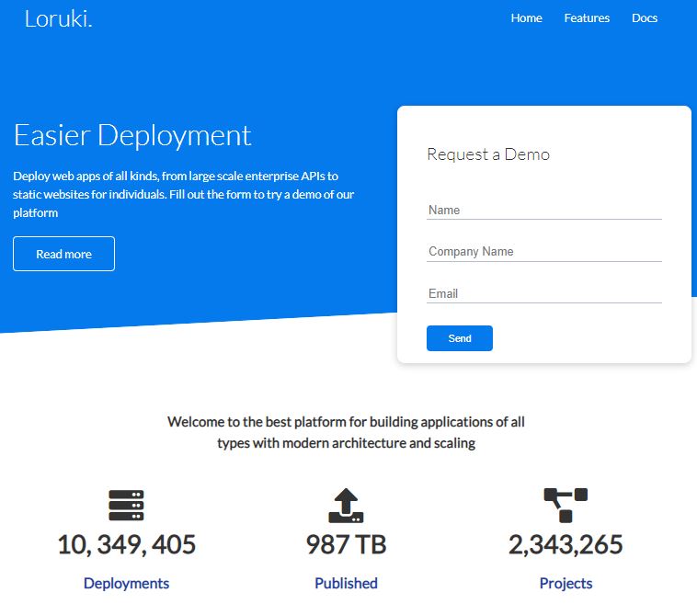Select the Projects label

click(566, 583)
